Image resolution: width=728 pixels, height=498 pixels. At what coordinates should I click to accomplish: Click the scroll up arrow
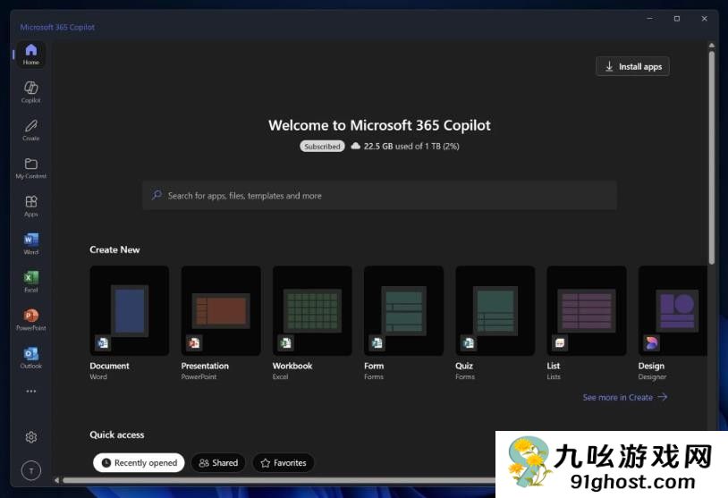[711, 45]
